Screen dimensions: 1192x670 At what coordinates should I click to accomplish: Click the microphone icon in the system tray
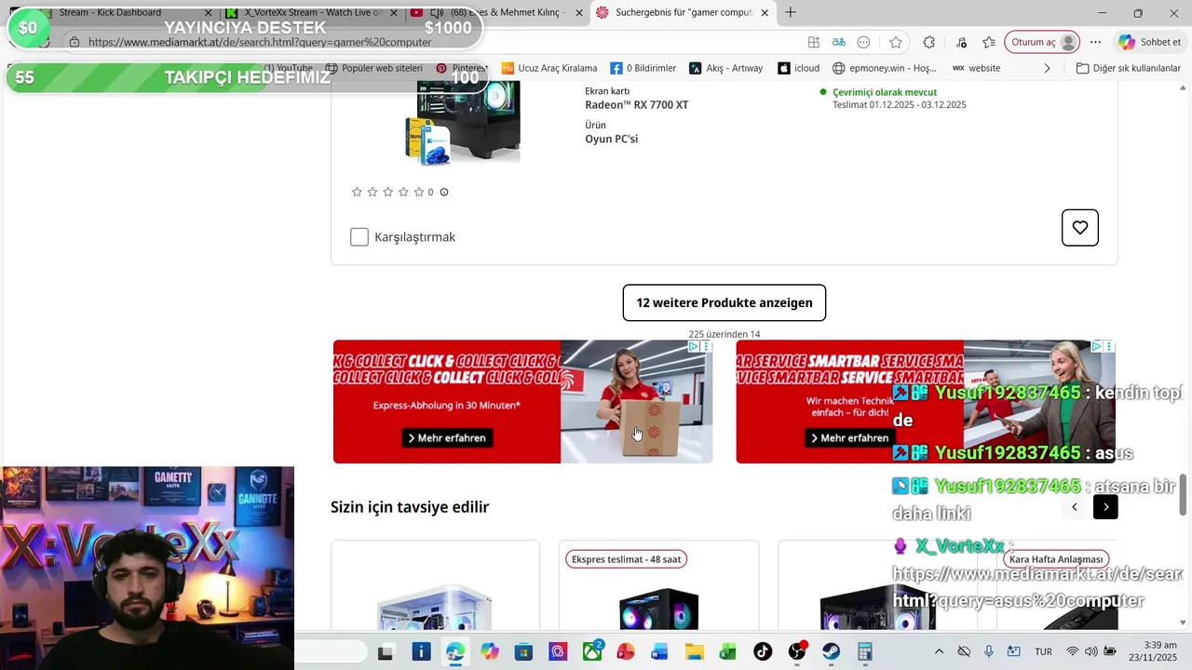(989, 651)
